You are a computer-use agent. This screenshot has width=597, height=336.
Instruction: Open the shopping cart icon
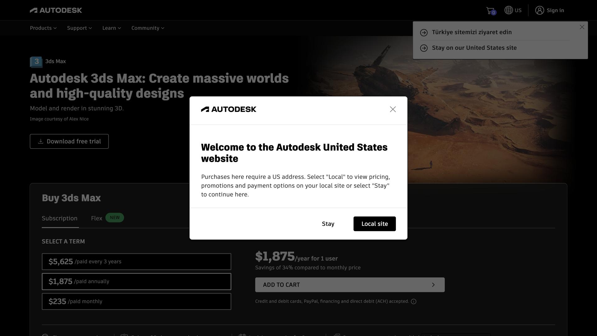click(490, 11)
